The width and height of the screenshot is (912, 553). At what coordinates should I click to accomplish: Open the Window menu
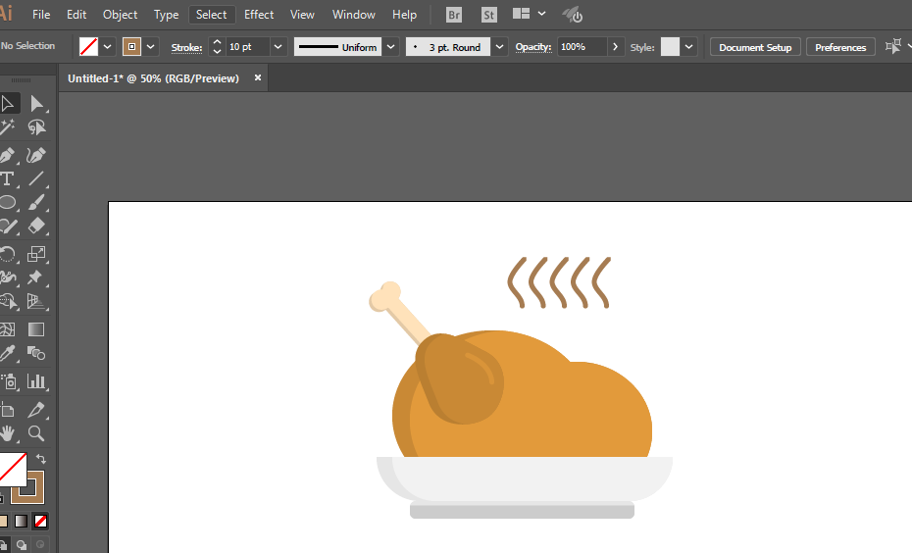pos(353,15)
